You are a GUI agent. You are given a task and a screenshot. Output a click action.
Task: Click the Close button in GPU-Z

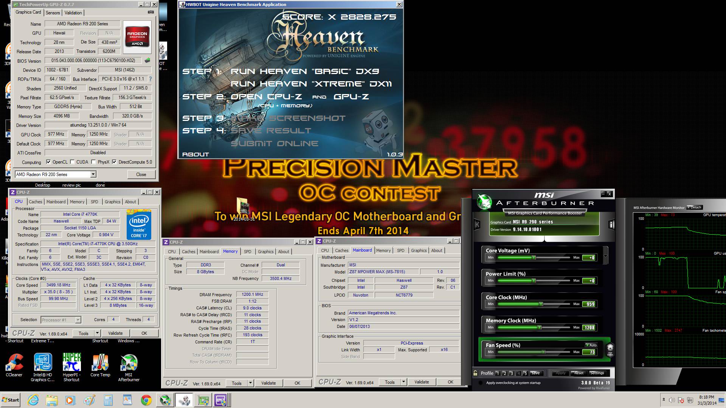(141, 174)
